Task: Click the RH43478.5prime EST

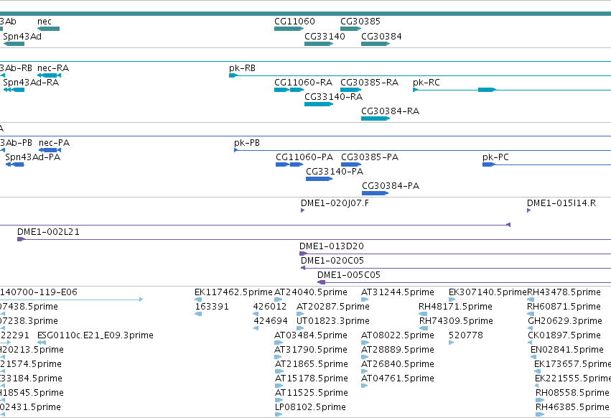Action: tap(531, 299)
